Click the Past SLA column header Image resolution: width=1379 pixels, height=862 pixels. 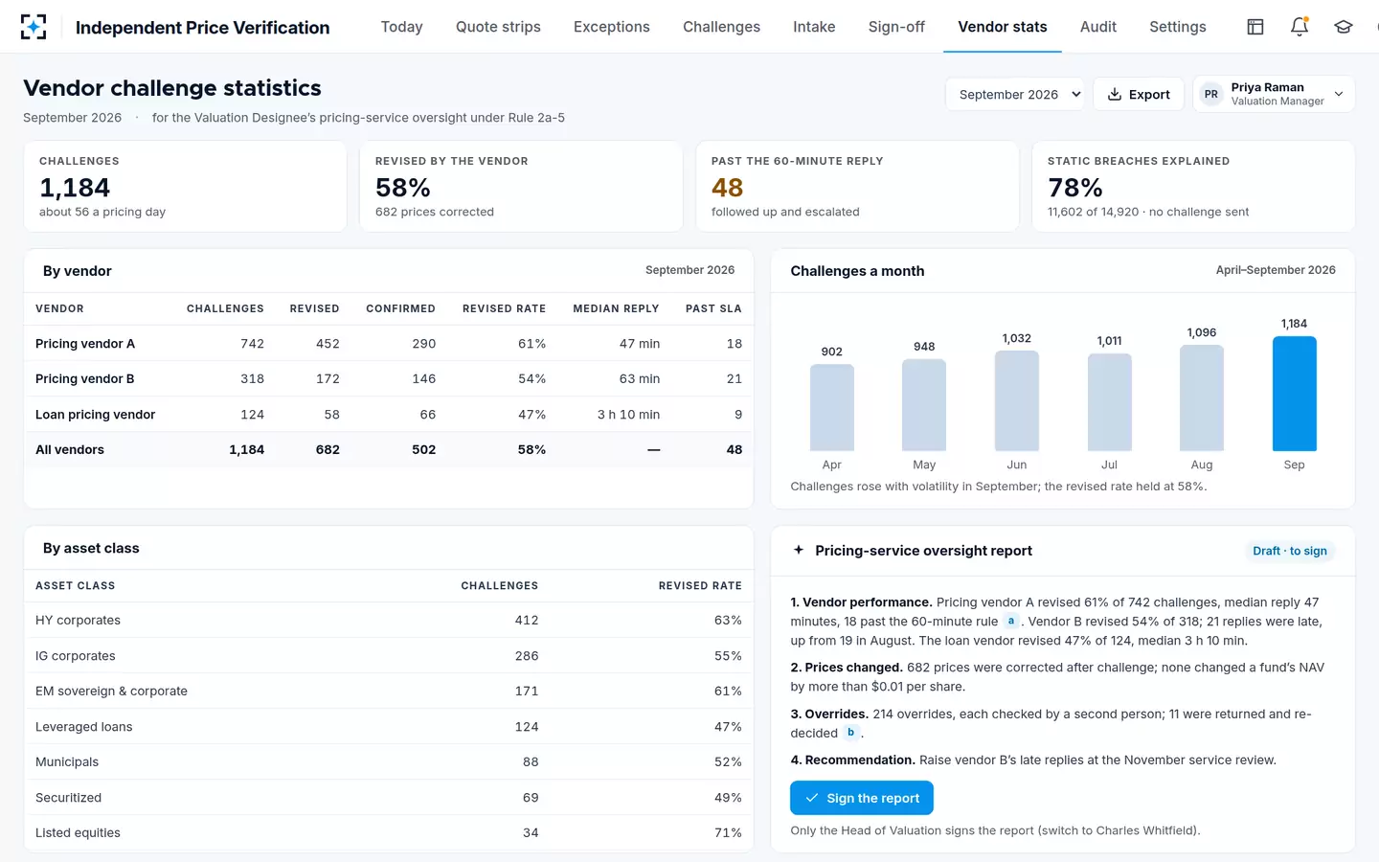[x=713, y=308]
